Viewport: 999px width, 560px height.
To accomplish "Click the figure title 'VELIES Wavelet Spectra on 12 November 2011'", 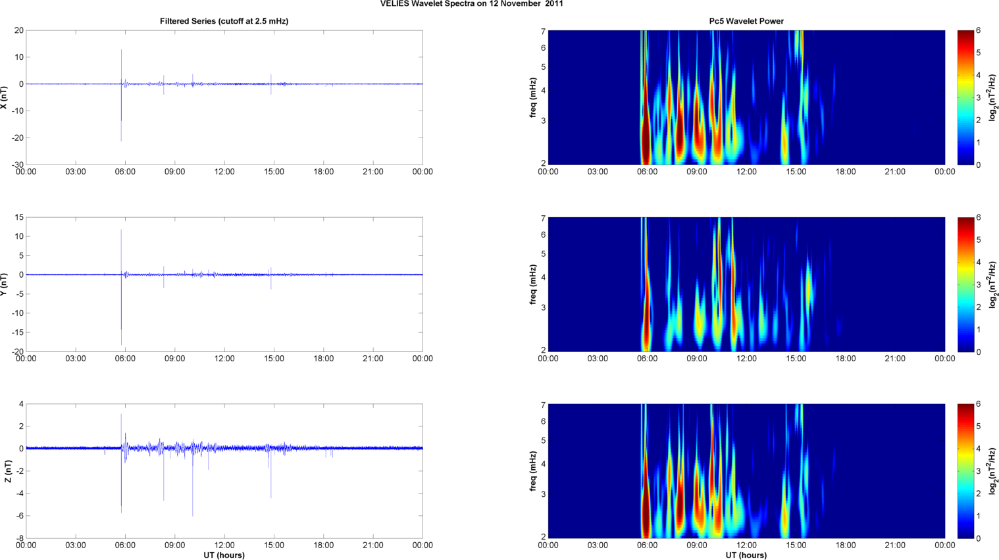I will [471, 3].
